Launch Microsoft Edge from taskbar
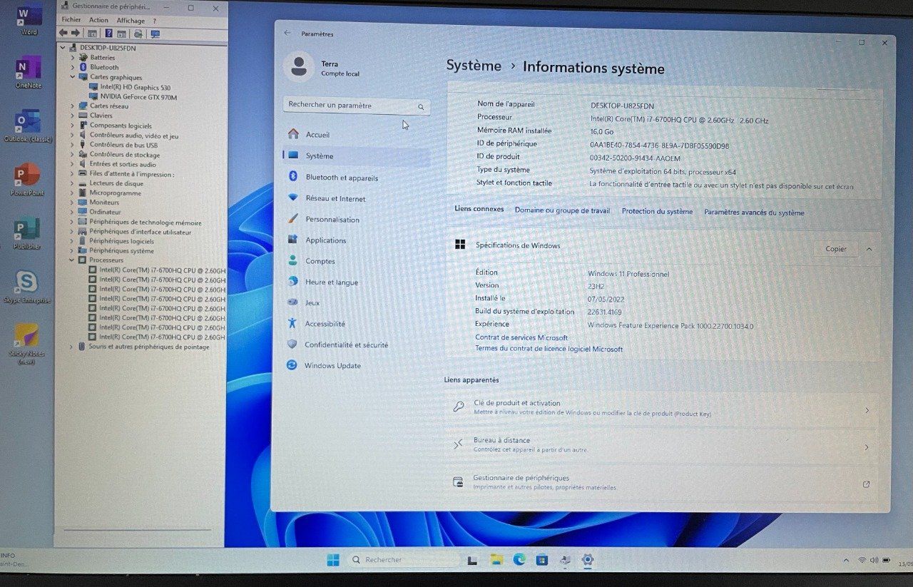The image size is (913, 587). pyautogui.click(x=519, y=560)
